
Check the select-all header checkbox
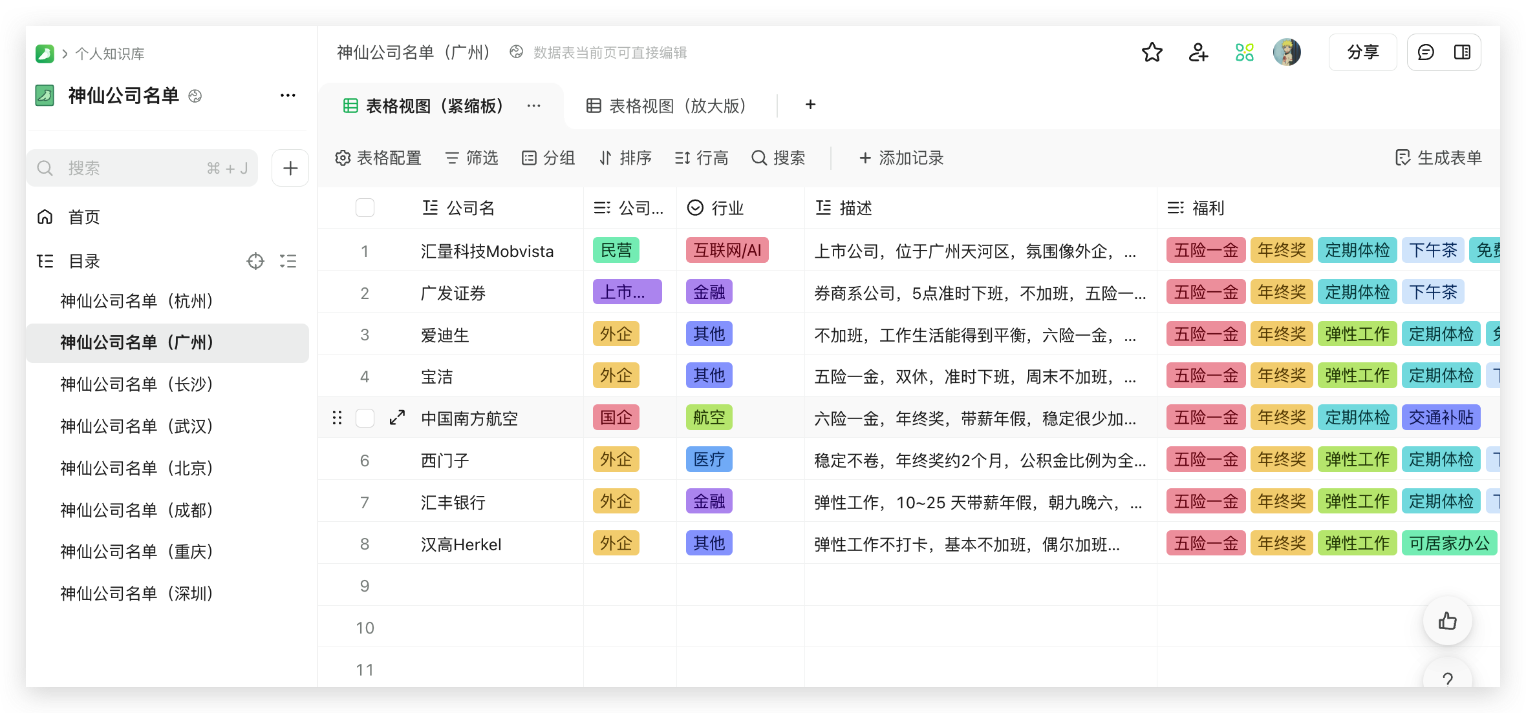[365, 208]
